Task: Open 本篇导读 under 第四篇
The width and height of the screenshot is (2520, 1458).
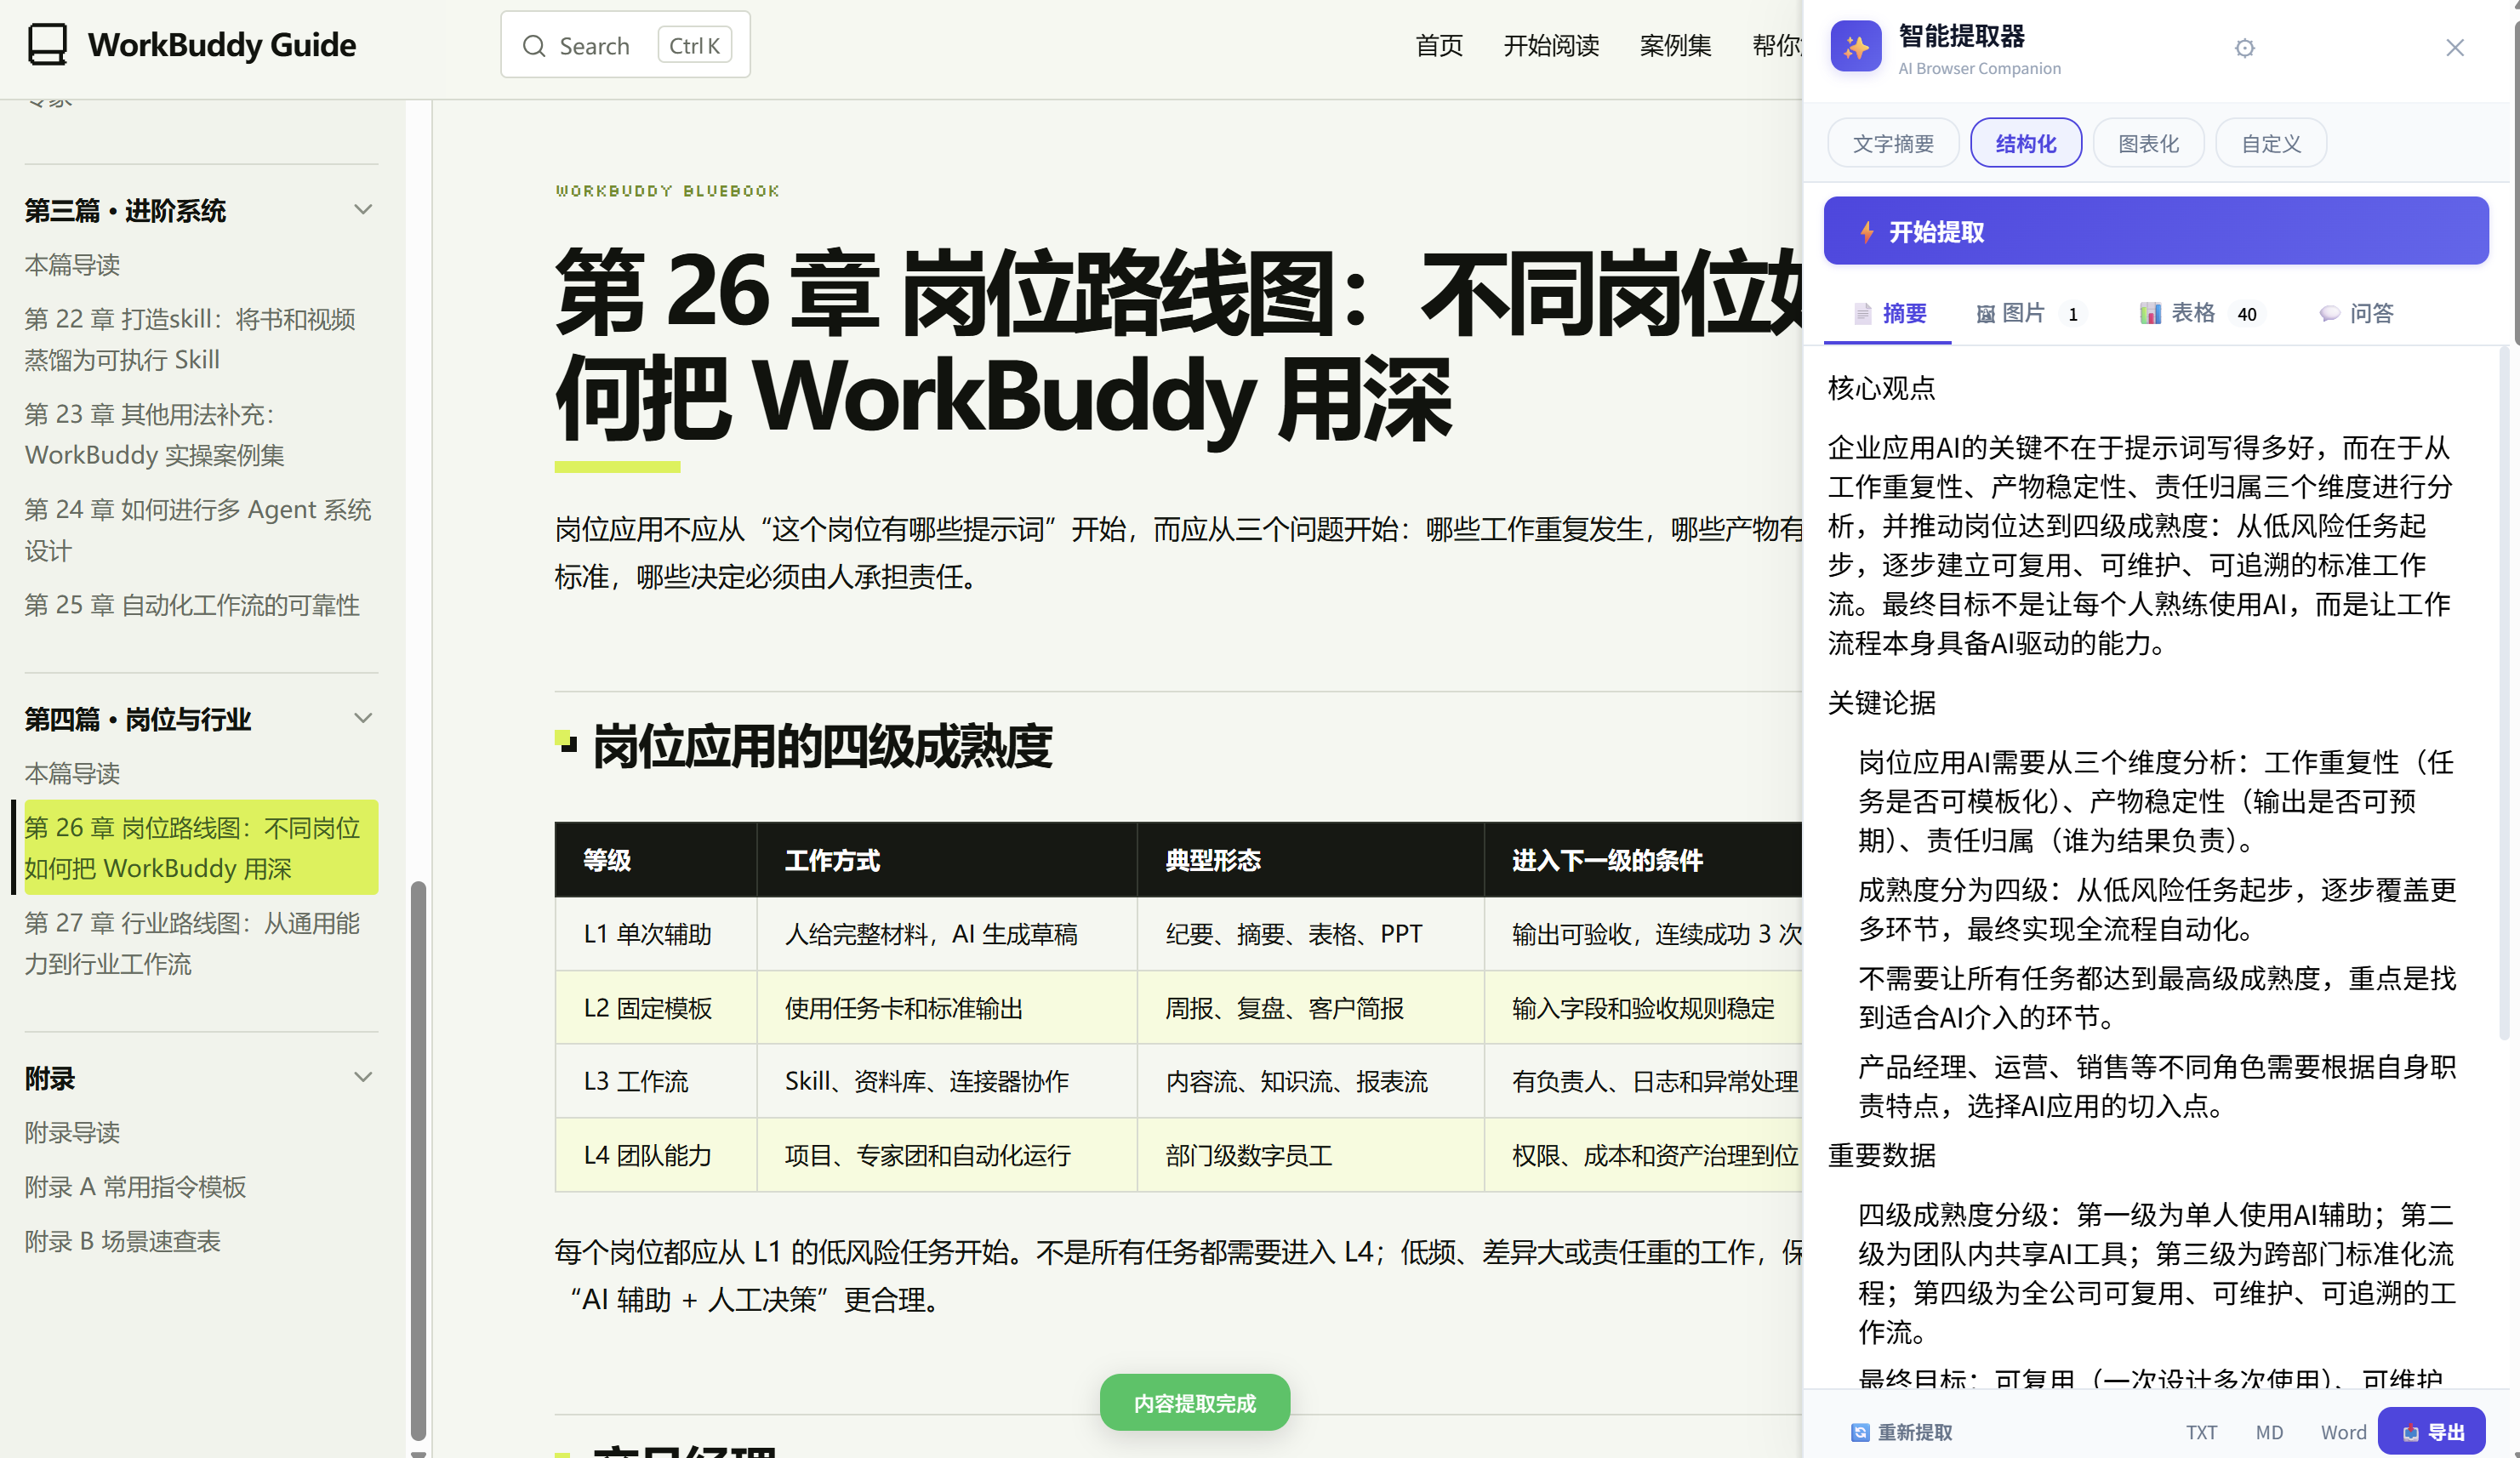Action: (72, 773)
